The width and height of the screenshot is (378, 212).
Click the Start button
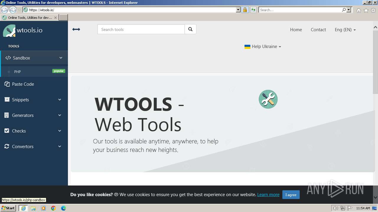(x=8, y=208)
